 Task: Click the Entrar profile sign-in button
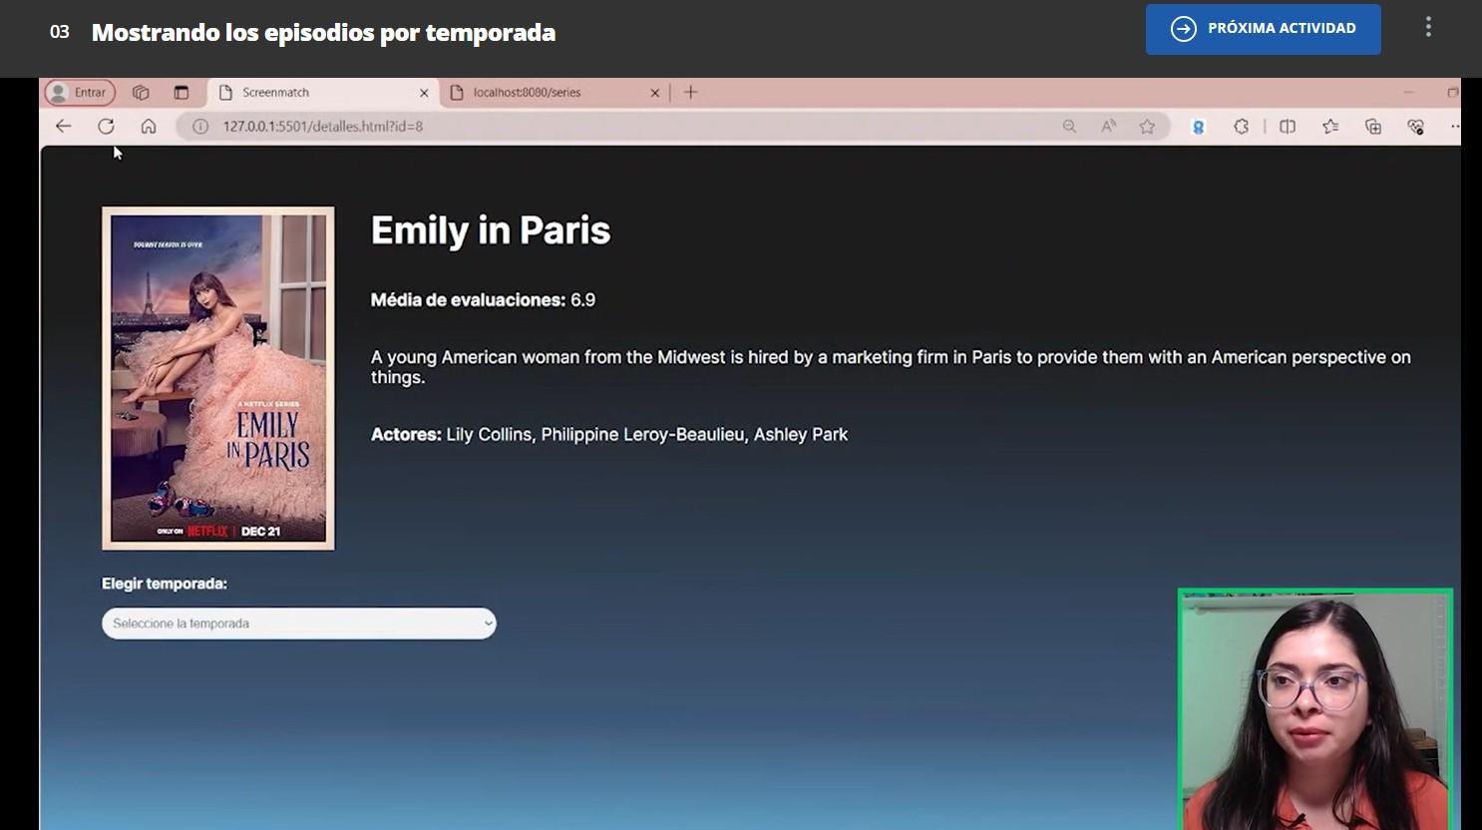[80, 93]
